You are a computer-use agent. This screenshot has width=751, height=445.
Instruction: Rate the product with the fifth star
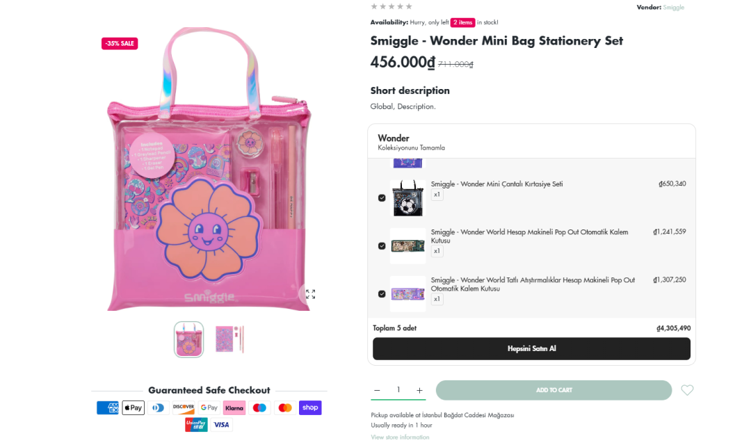409,6
